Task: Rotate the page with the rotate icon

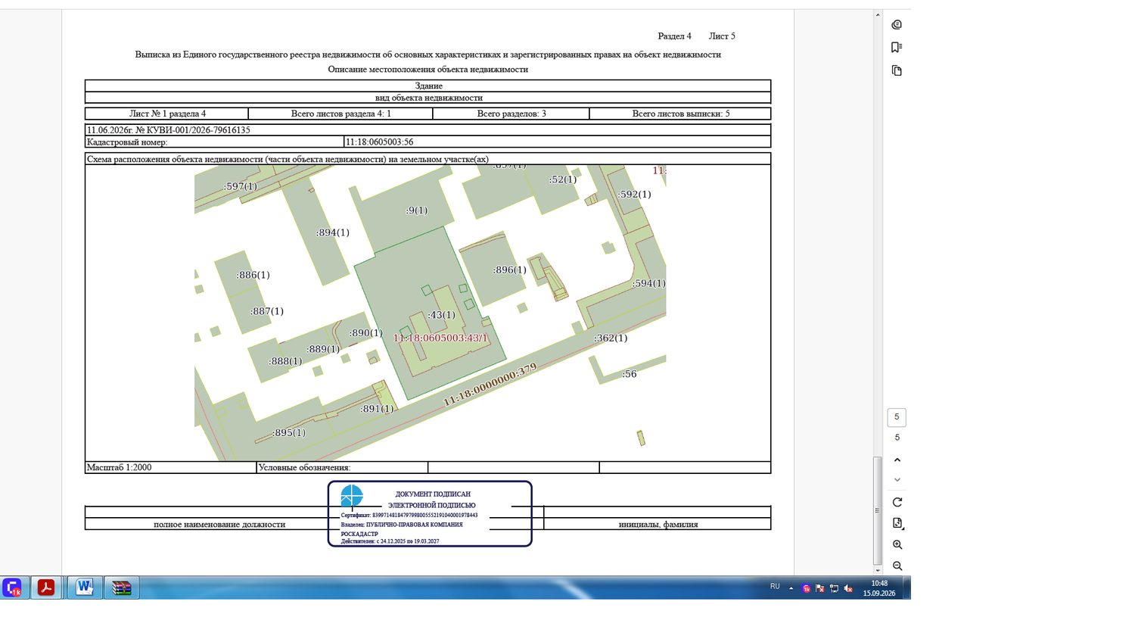Action: pos(897,502)
